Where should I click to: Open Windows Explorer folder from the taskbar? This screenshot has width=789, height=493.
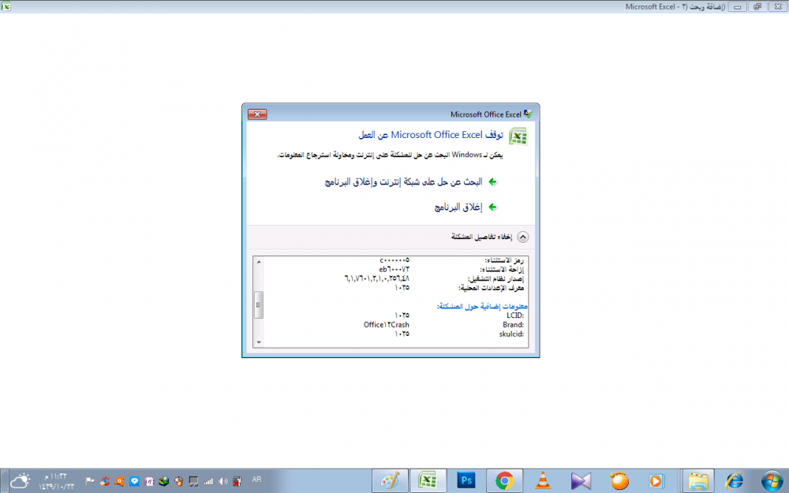[x=698, y=480]
